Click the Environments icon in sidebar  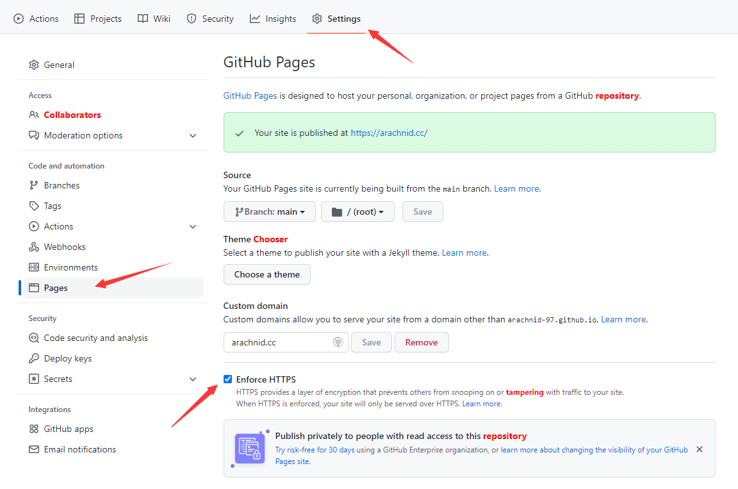[x=34, y=267]
